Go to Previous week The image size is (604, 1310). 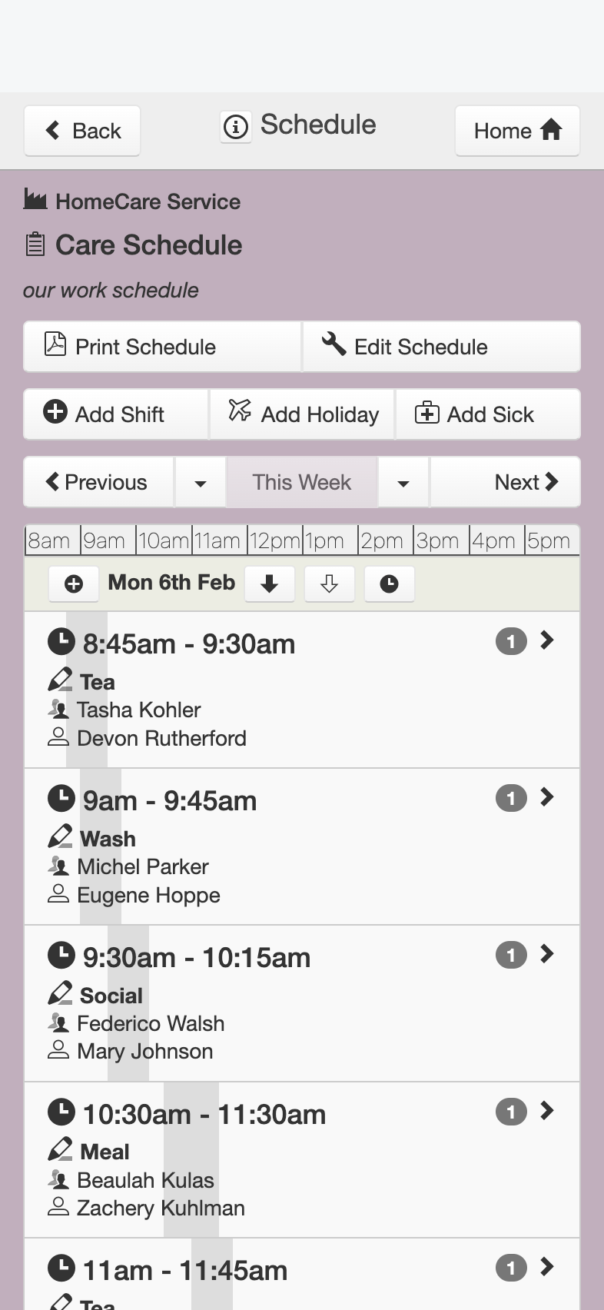[x=99, y=483]
